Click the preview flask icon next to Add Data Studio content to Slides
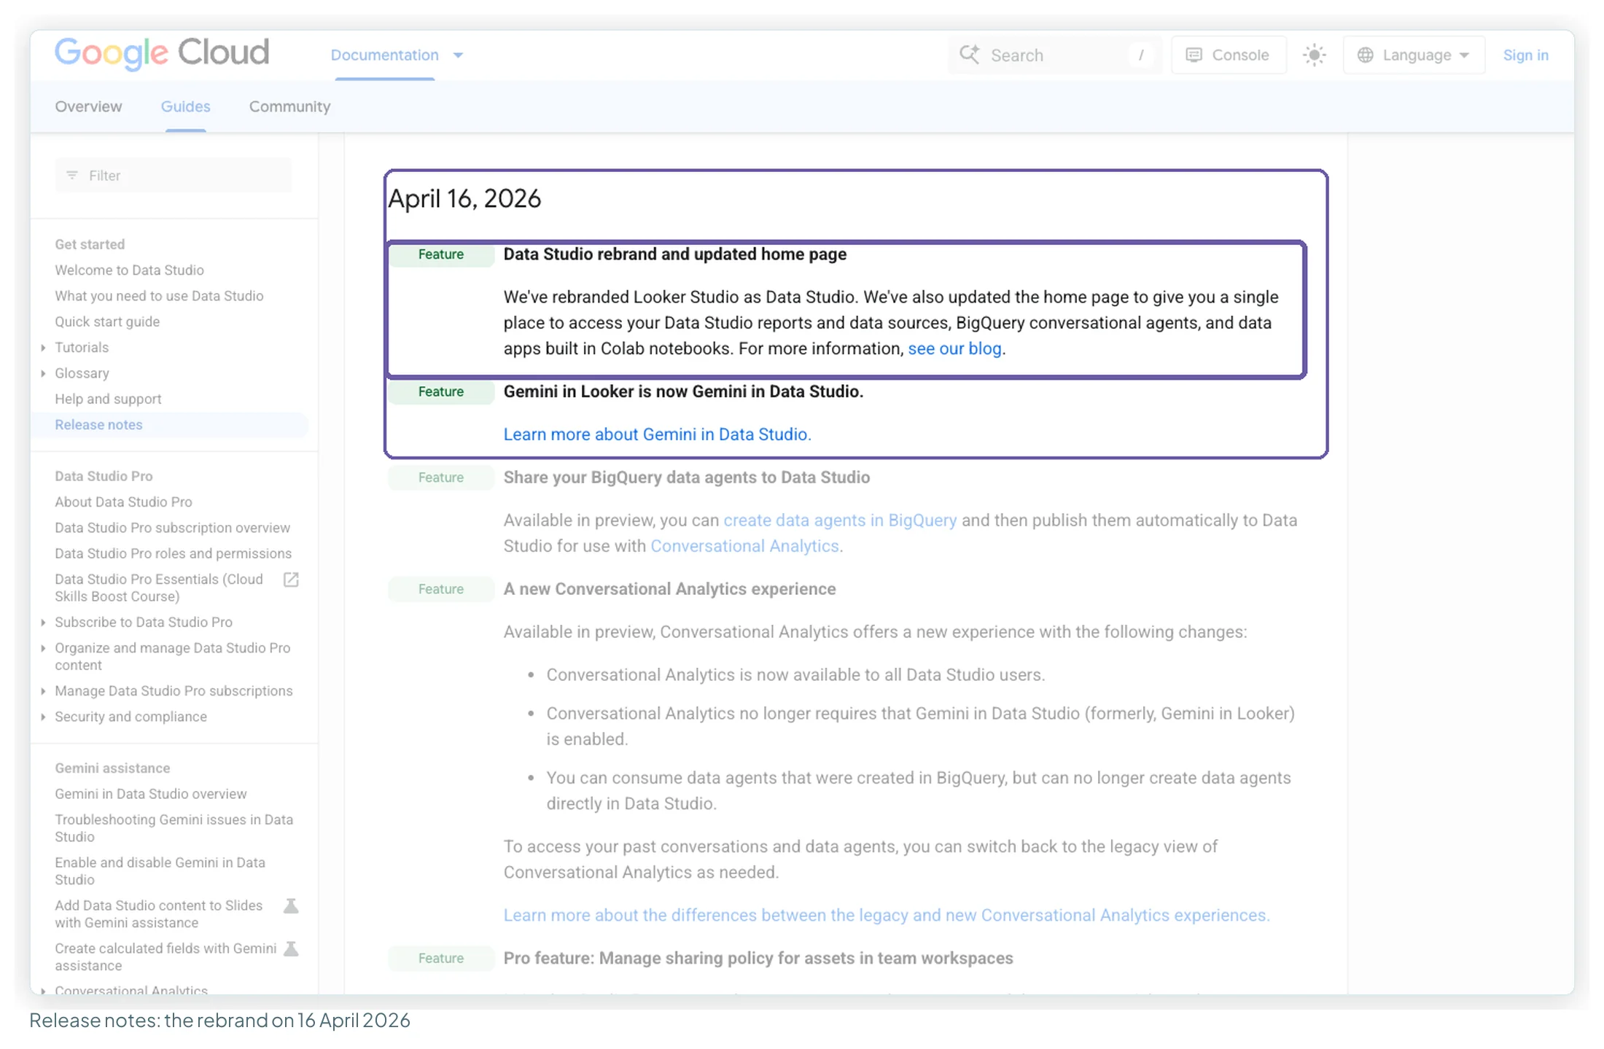The width and height of the screenshot is (1604, 1049). click(291, 905)
